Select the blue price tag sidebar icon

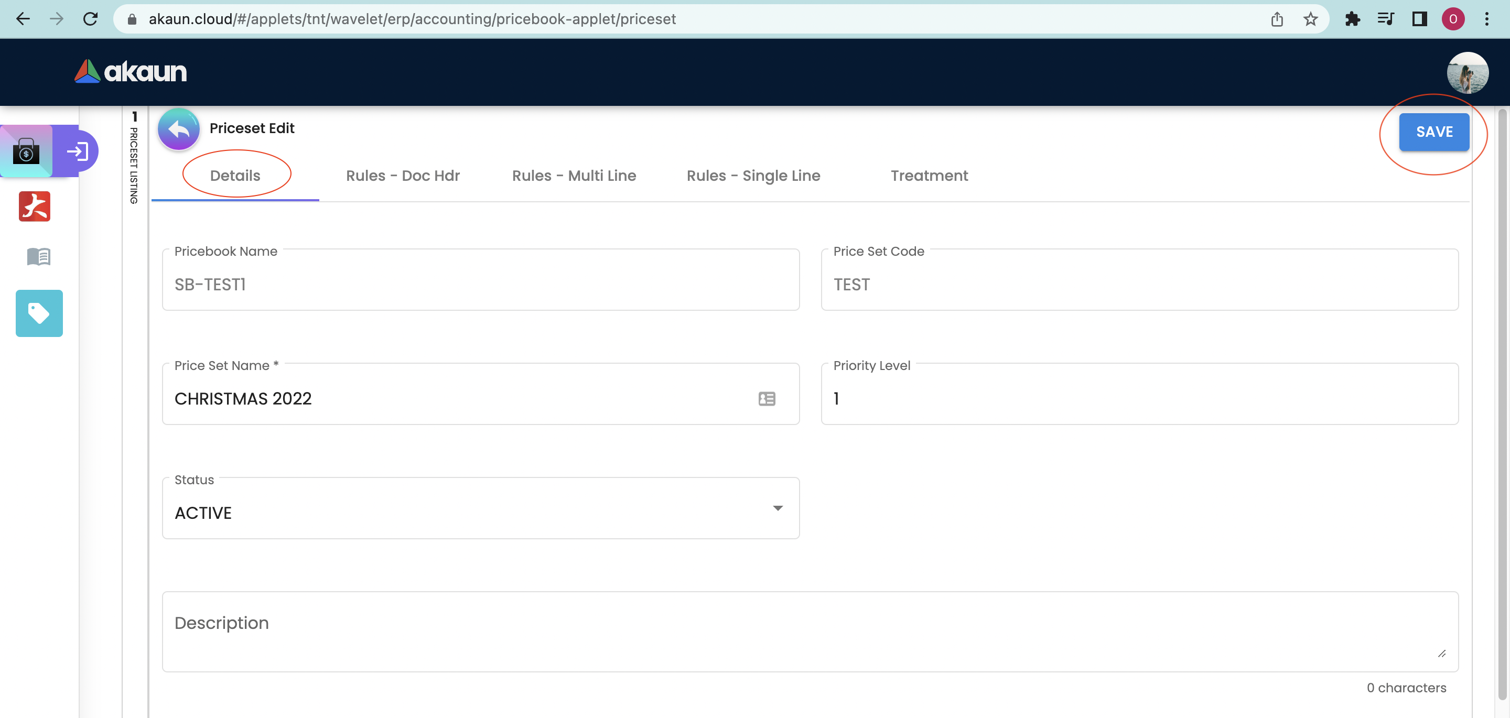point(39,313)
